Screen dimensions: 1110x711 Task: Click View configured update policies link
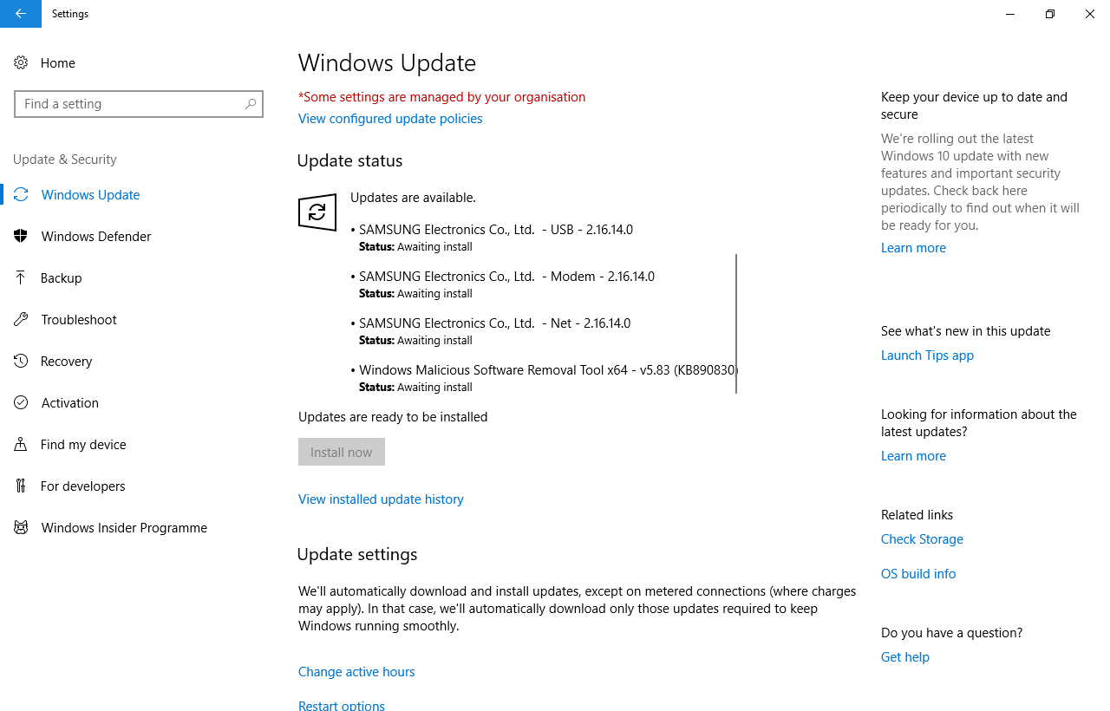[x=390, y=119]
